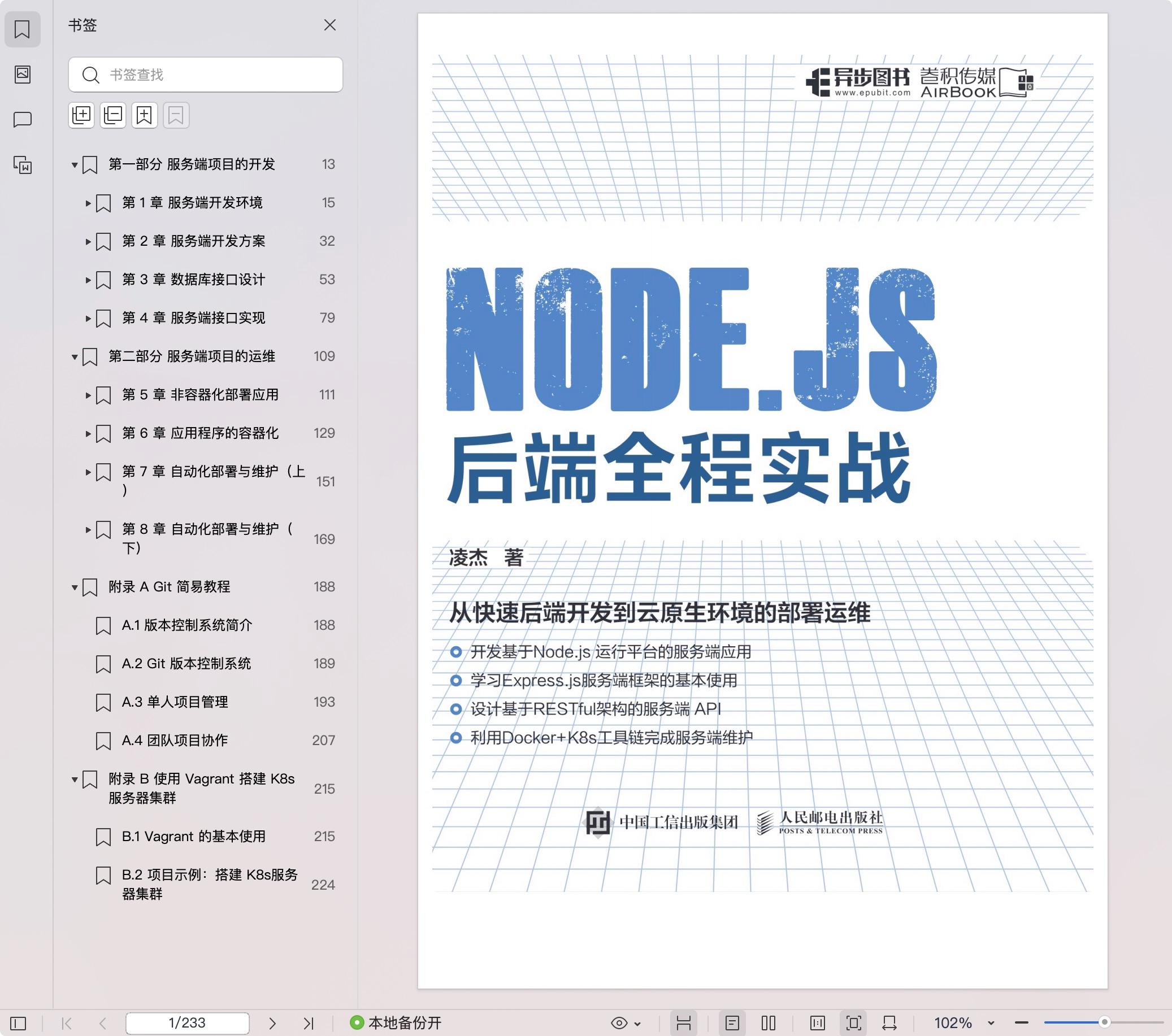Viewport: 1172px width, 1036px height.
Task: Click the bookmark icon beside 第 2 章
Action: [x=103, y=241]
